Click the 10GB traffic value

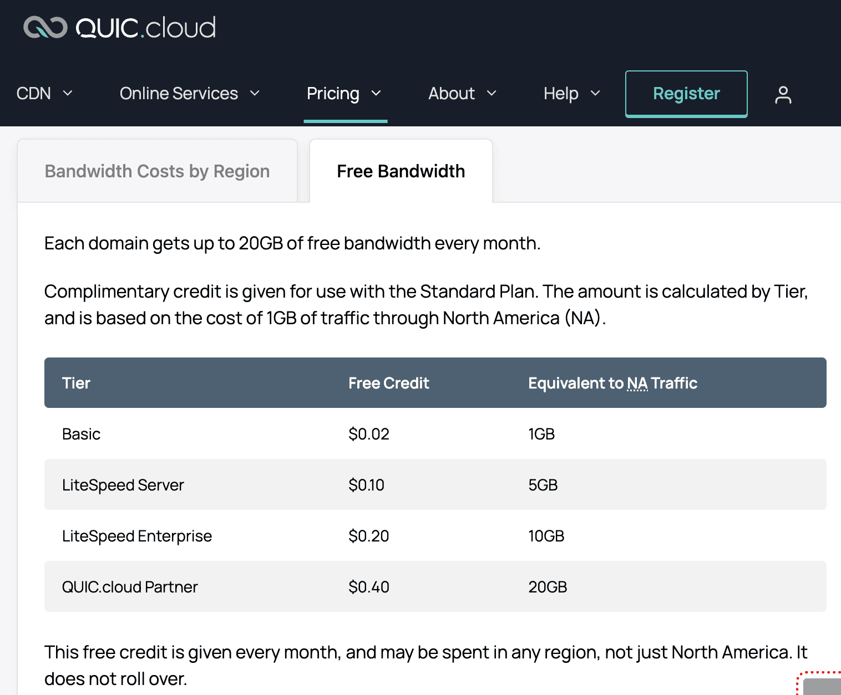pos(546,536)
